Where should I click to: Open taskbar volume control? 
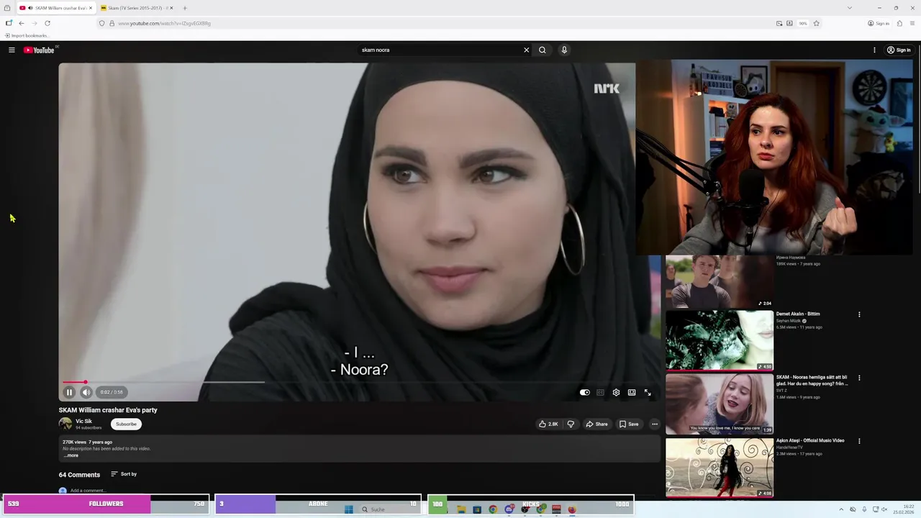884,509
